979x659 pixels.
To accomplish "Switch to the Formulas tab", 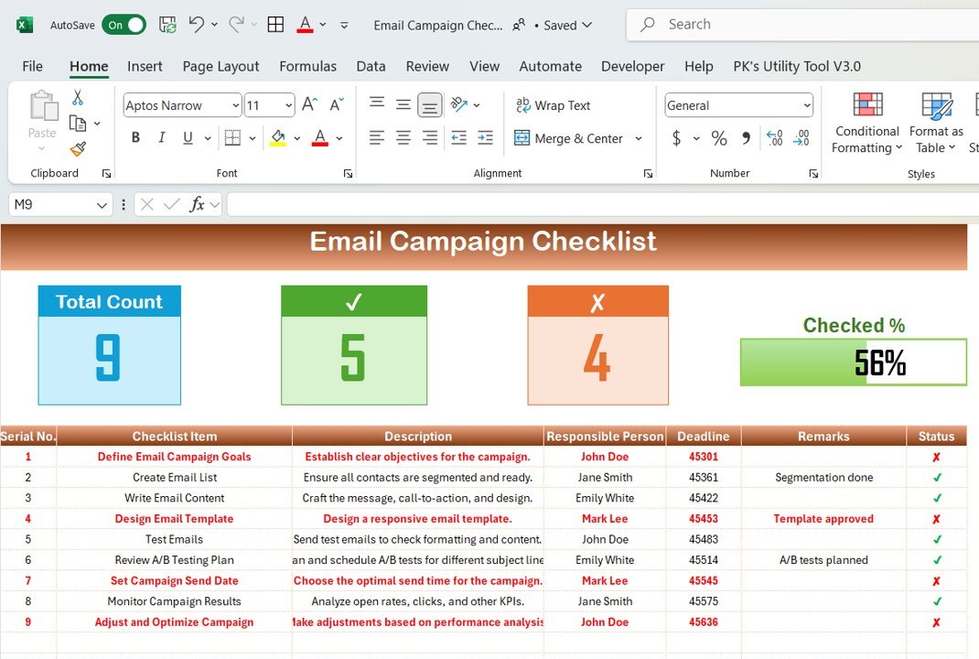I will click(x=307, y=66).
